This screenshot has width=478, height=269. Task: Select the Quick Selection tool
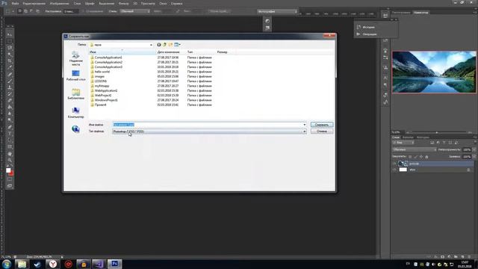[x=10, y=55]
